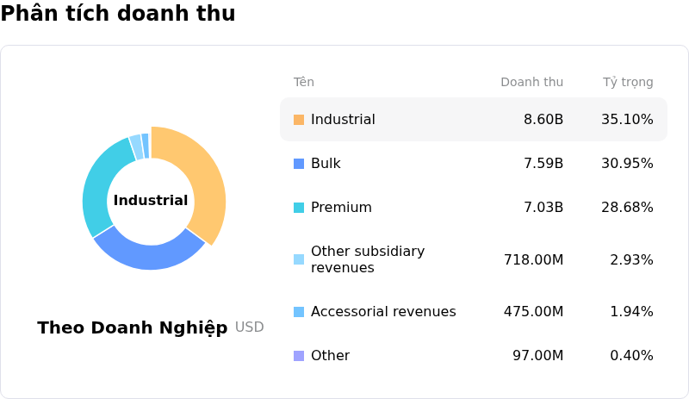This screenshot has height=399, width=689.
Task: Click the blue Bulk color swatch
Action: (x=299, y=164)
